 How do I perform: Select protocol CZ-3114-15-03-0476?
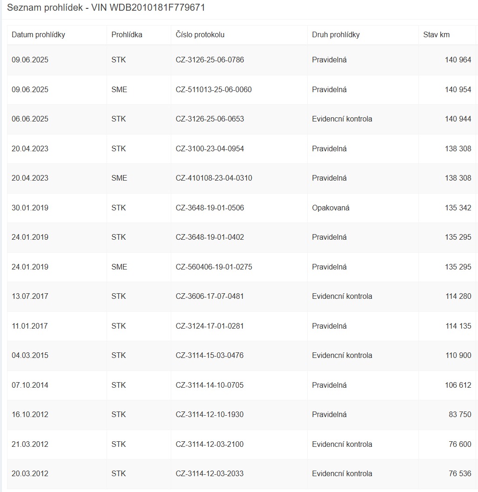209,356
